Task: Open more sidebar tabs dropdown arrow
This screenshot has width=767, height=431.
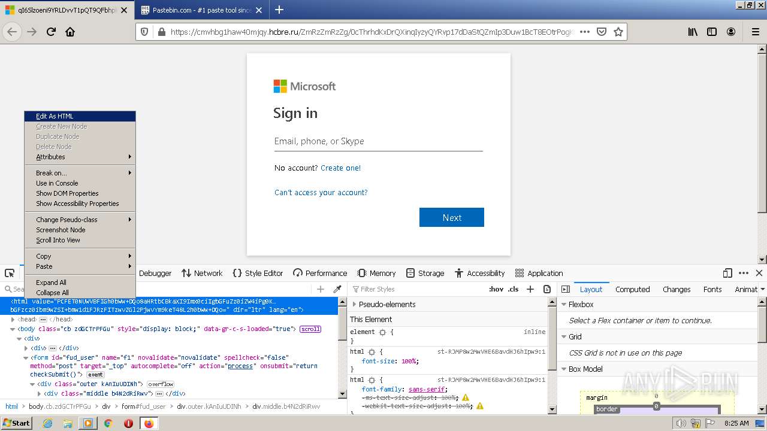Action: pyautogui.click(x=762, y=289)
